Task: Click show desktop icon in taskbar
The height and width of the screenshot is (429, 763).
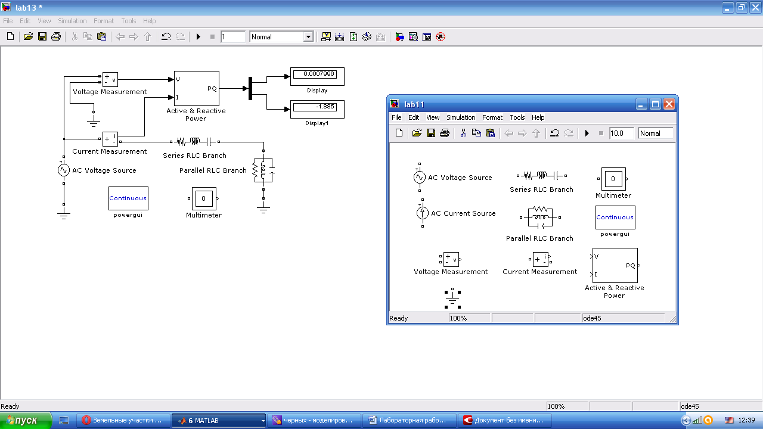Action: 64,421
